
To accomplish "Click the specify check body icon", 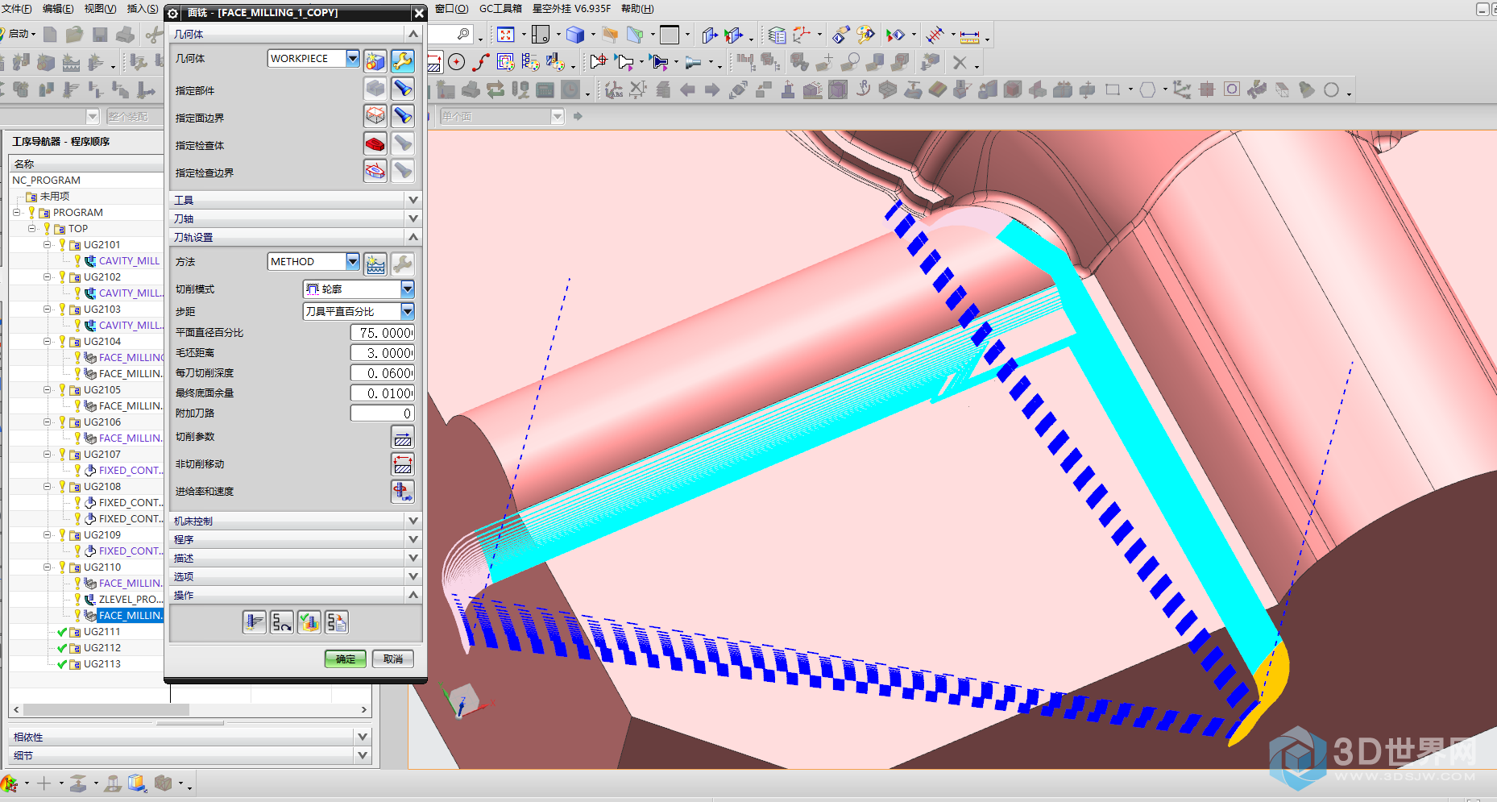I will [375, 143].
